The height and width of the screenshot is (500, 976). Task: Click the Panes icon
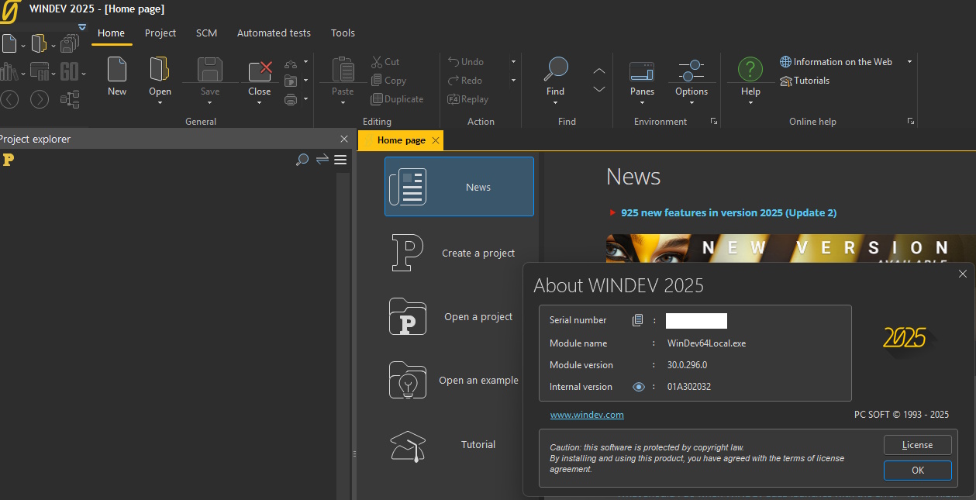(x=642, y=71)
